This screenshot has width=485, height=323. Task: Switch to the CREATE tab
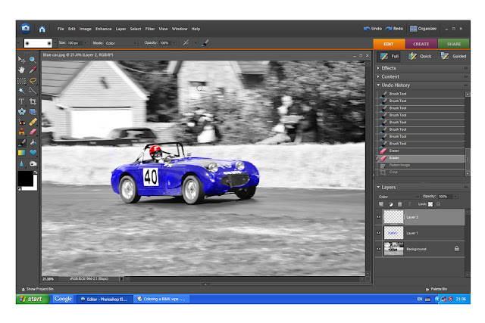[421, 44]
